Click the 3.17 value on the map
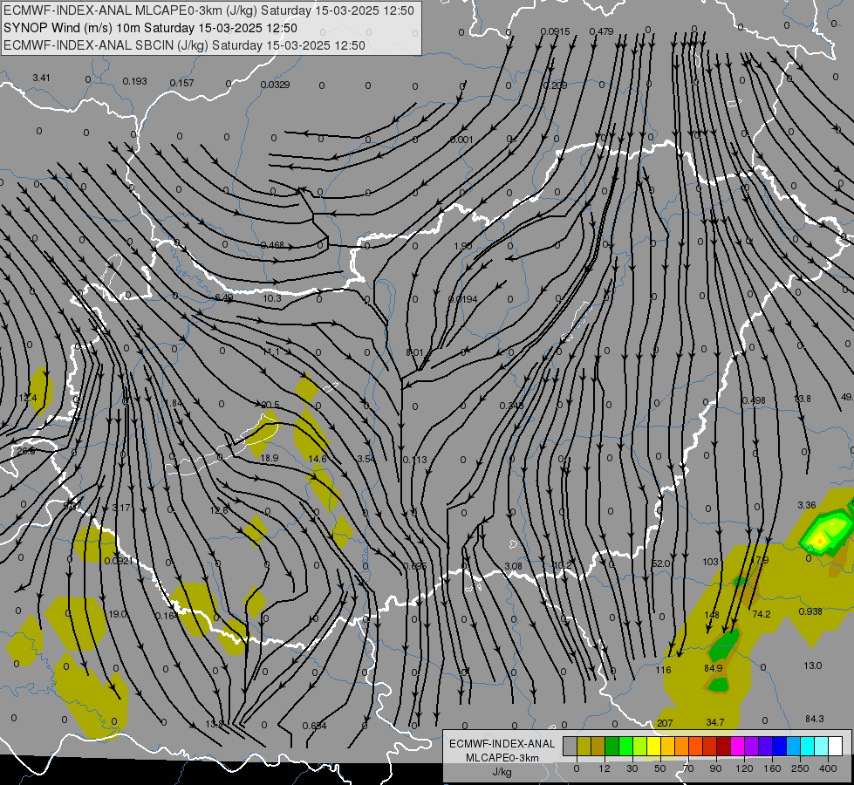Image resolution: width=854 pixels, height=785 pixels. click(x=121, y=509)
